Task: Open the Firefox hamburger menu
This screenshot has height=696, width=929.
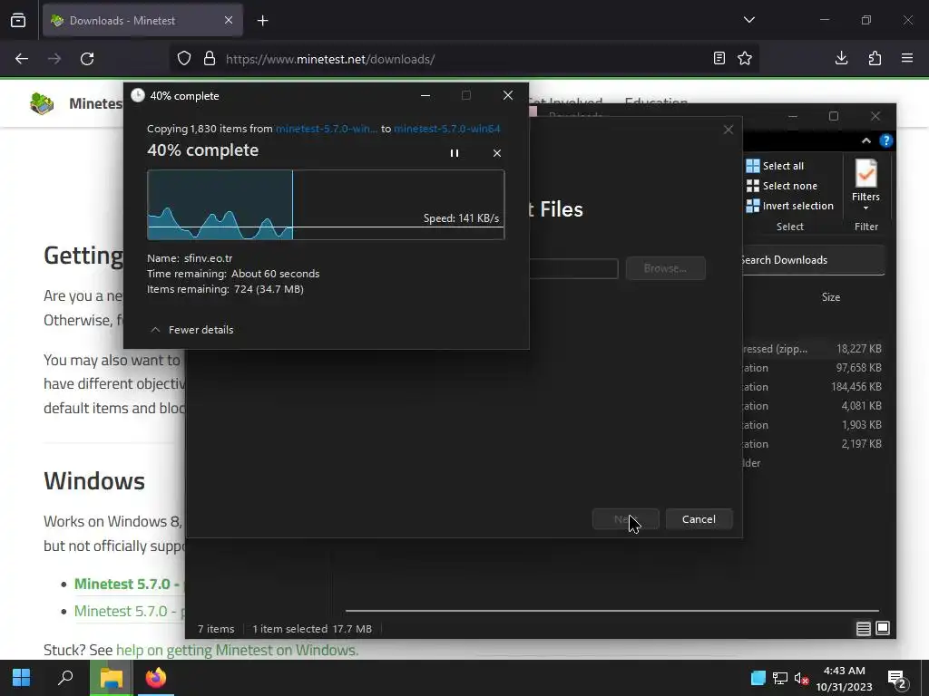Action: pyautogui.click(x=907, y=58)
